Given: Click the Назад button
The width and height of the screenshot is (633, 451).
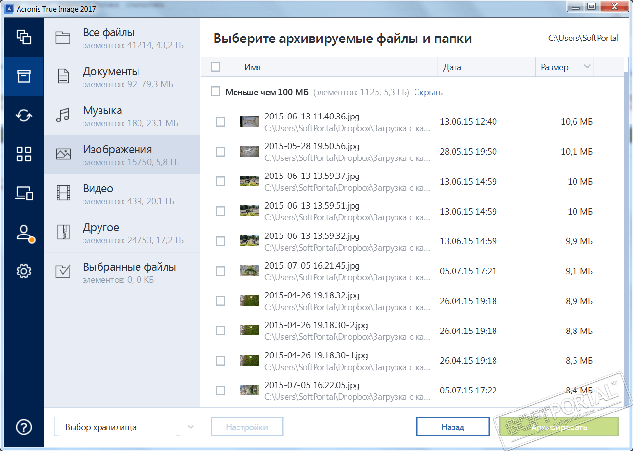Looking at the screenshot, I should pyautogui.click(x=453, y=427).
